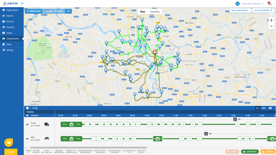Click Lock Route
276x155 pixels.
coord(250,152)
